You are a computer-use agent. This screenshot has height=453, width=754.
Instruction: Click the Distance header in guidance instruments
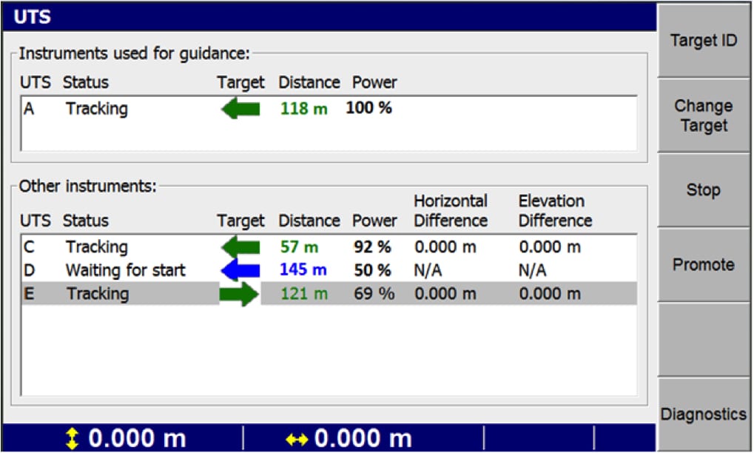(309, 82)
